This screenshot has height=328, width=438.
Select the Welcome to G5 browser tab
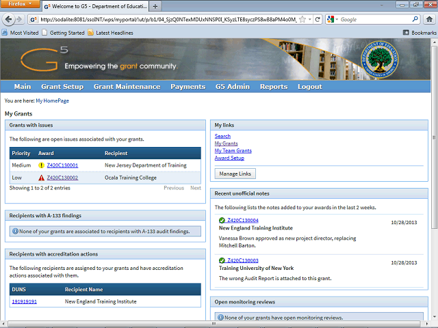95,6
